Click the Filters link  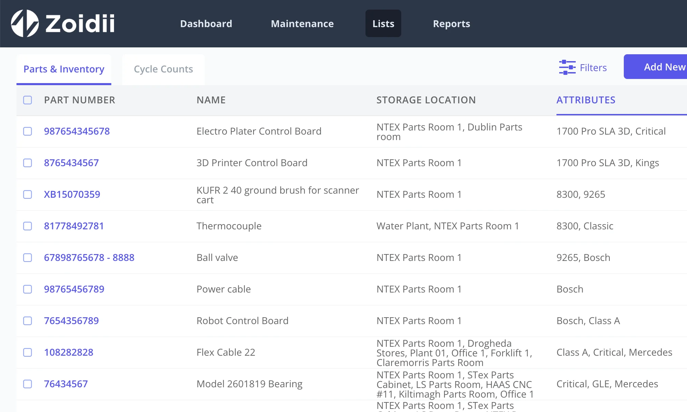593,68
